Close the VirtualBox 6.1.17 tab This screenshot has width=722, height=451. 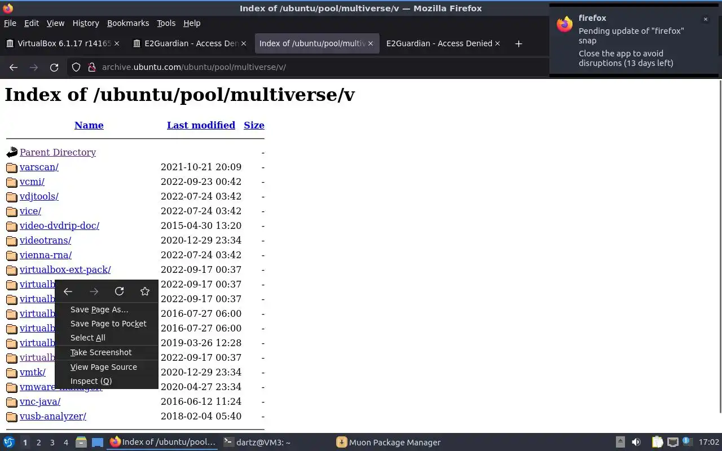click(x=117, y=43)
